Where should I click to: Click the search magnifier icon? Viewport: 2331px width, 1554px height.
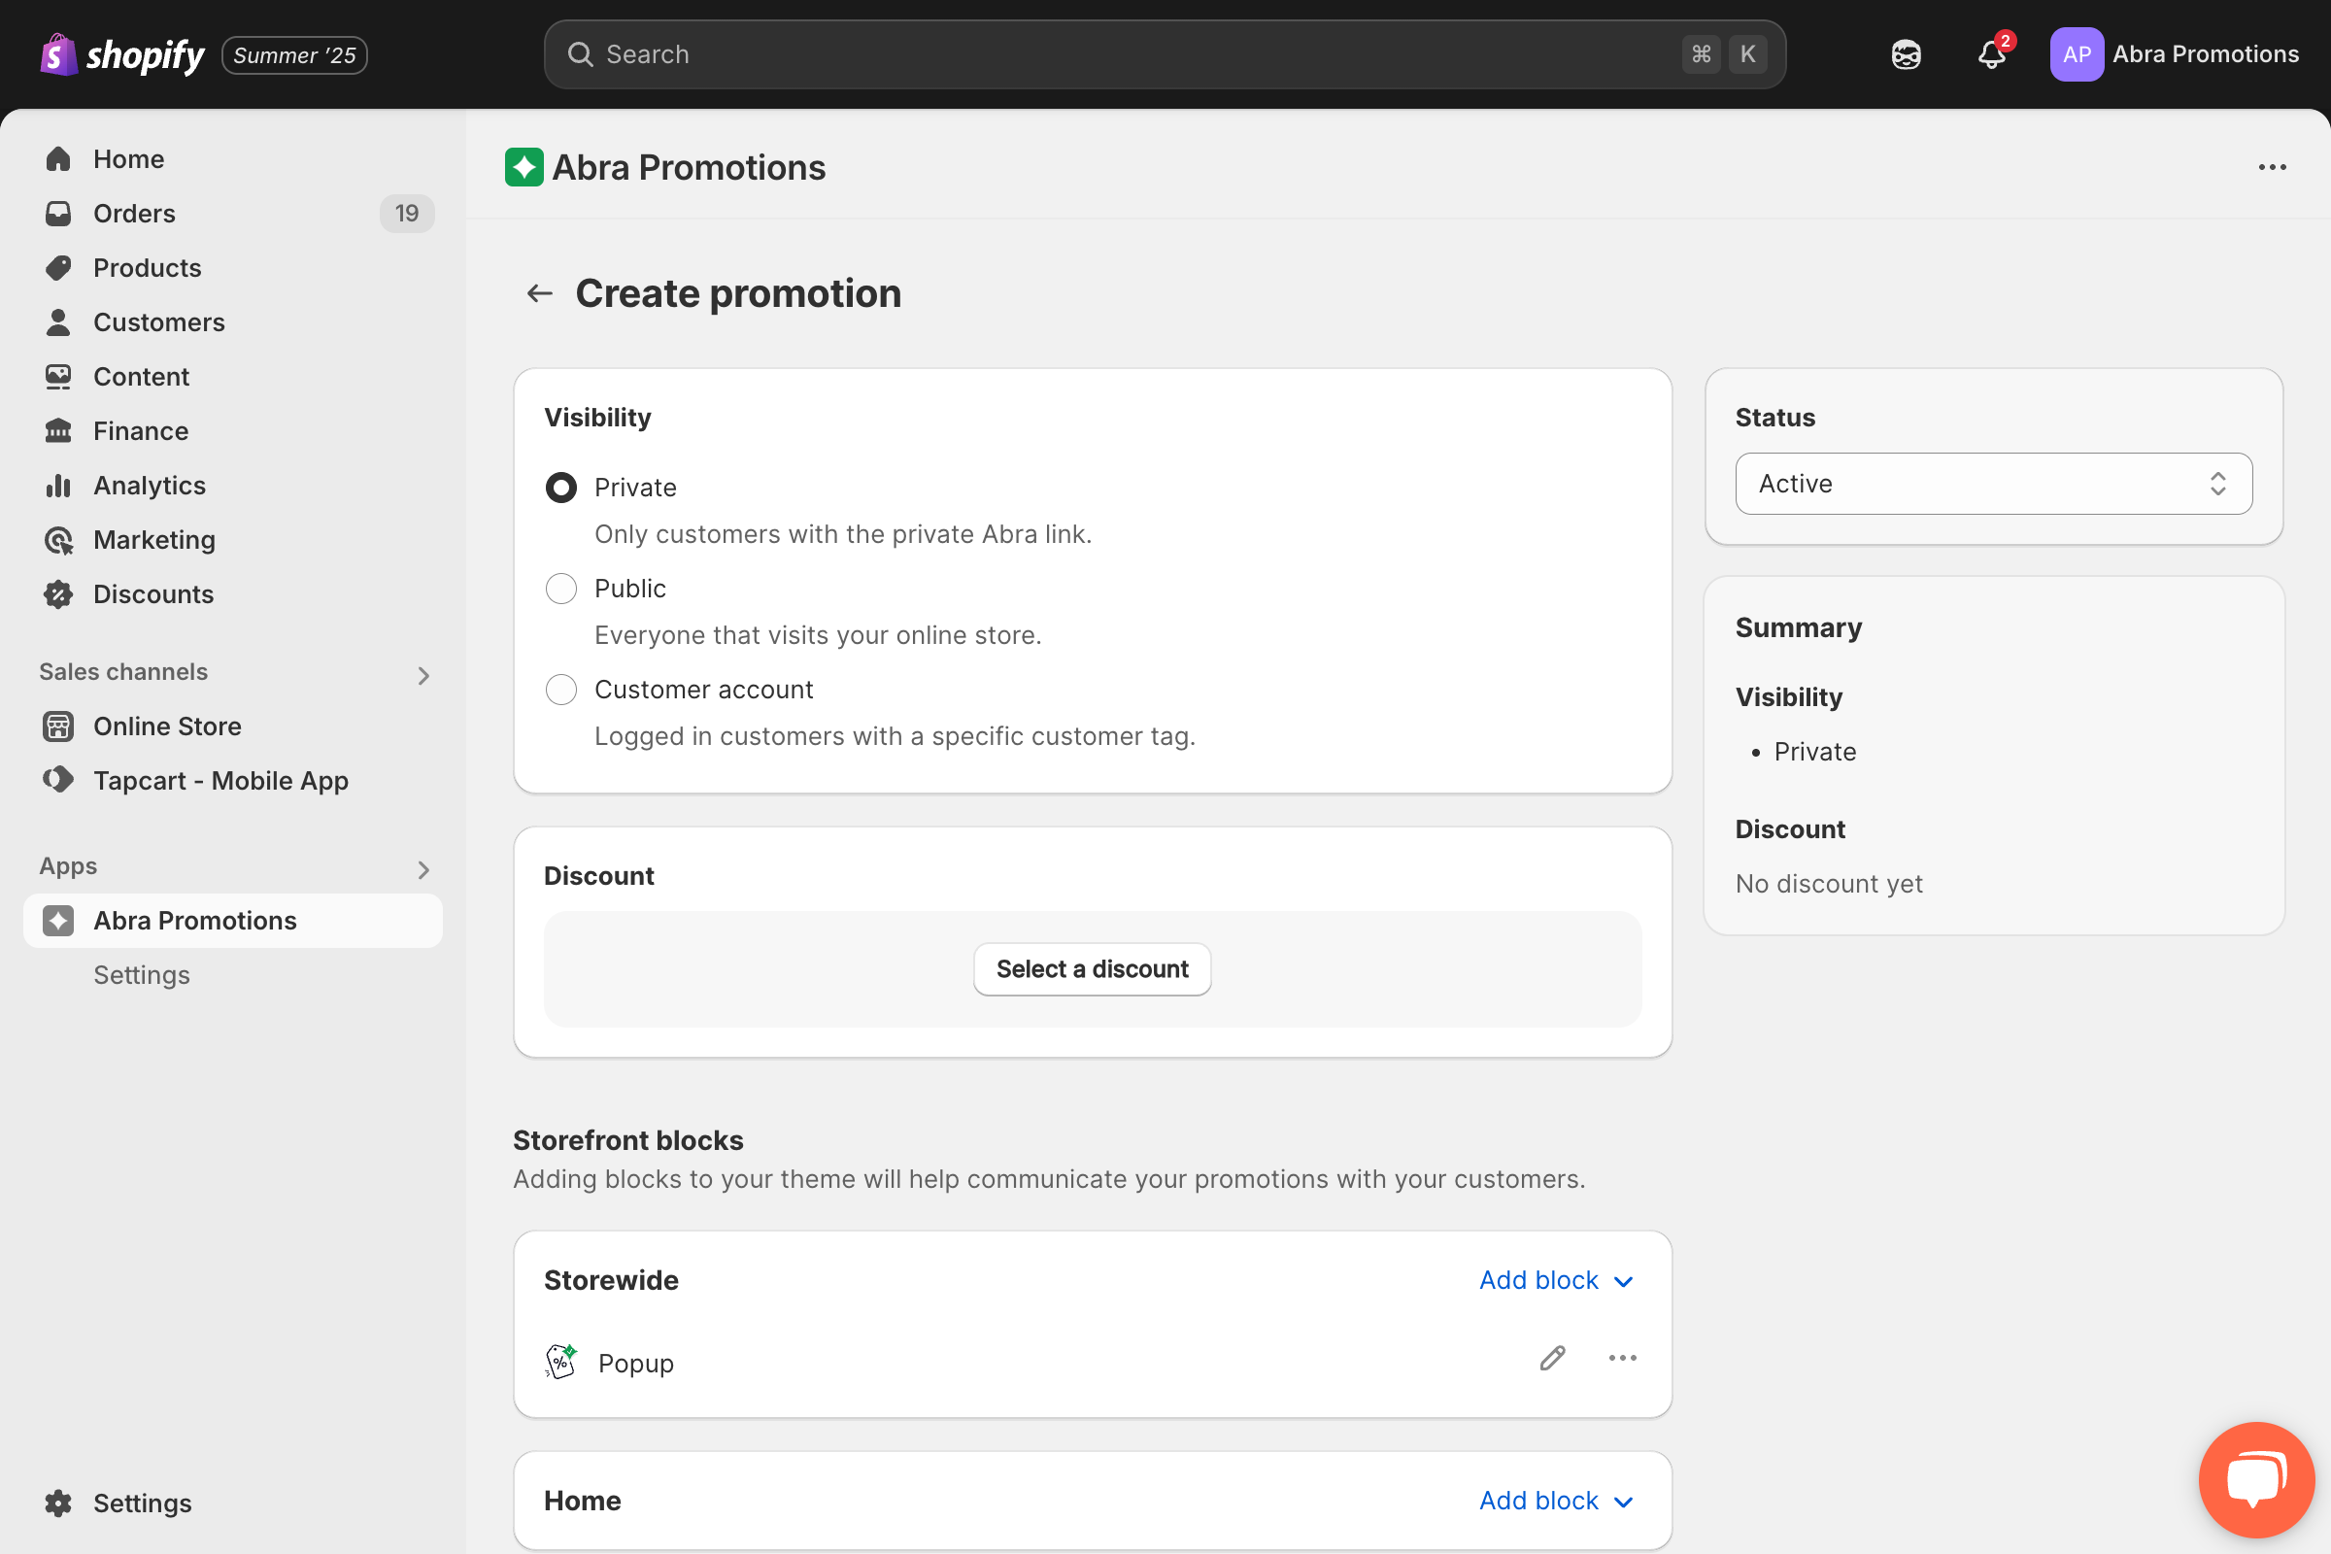tap(580, 54)
